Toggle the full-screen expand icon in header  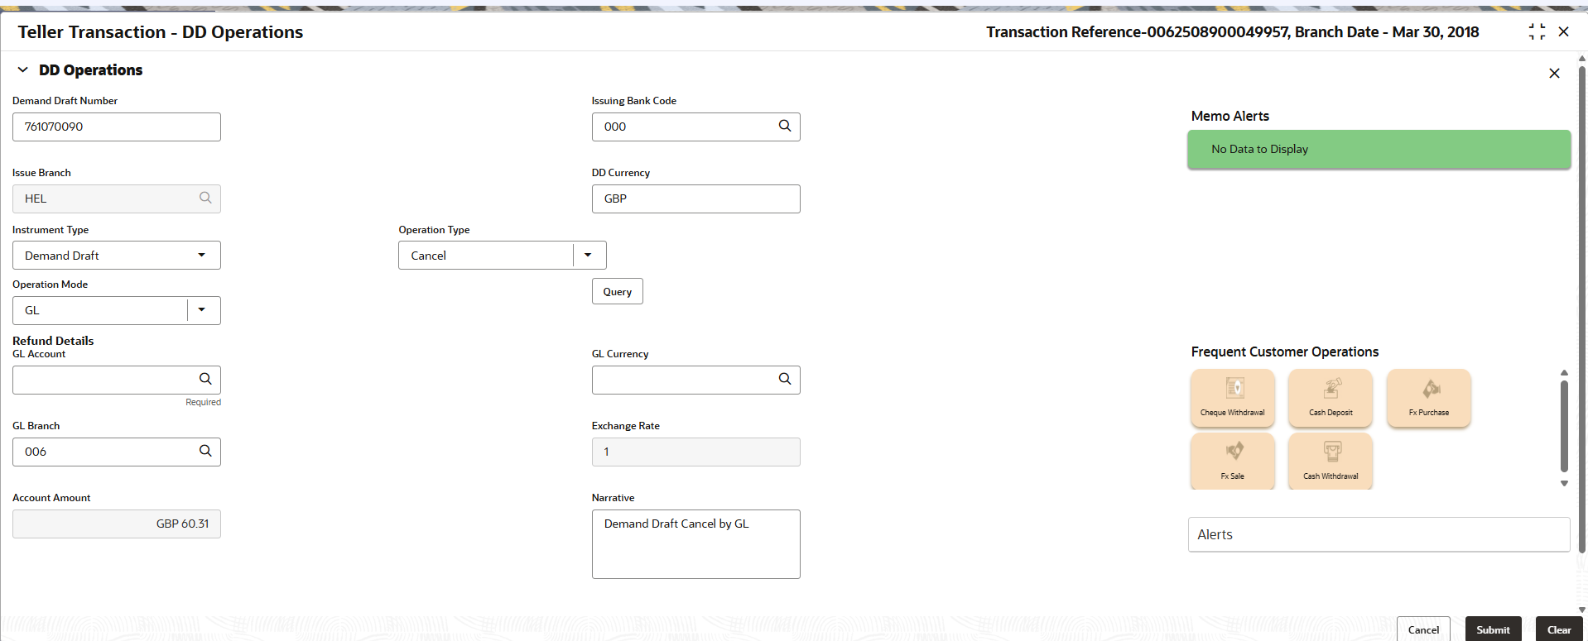pos(1537,31)
